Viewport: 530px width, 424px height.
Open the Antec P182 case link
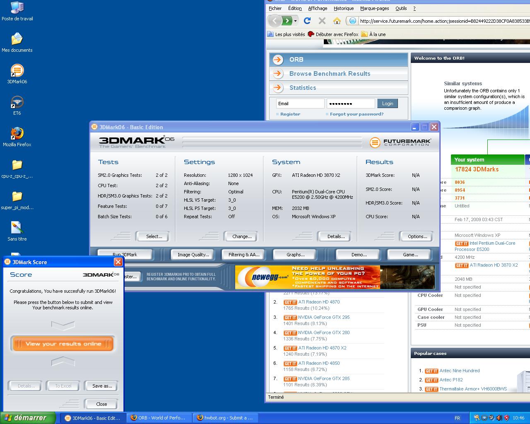click(x=451, y=380)
